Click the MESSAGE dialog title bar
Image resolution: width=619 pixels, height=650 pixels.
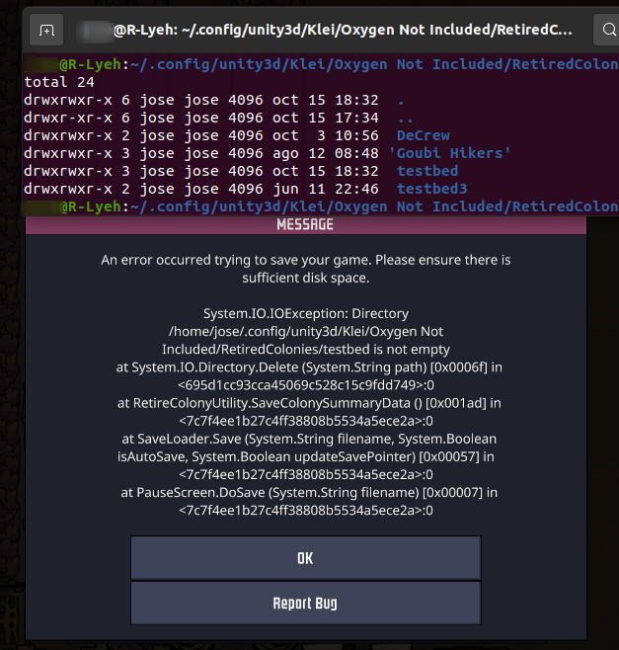pyautogui.click(x=306, y=224)
